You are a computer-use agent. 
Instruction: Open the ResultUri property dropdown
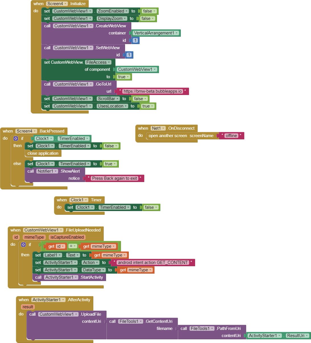pos(297,336)
